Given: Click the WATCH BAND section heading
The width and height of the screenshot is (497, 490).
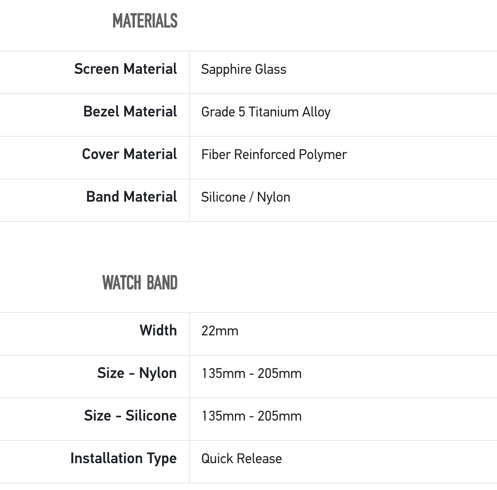Looking at the screenshot, I should (x=140, y=283).
